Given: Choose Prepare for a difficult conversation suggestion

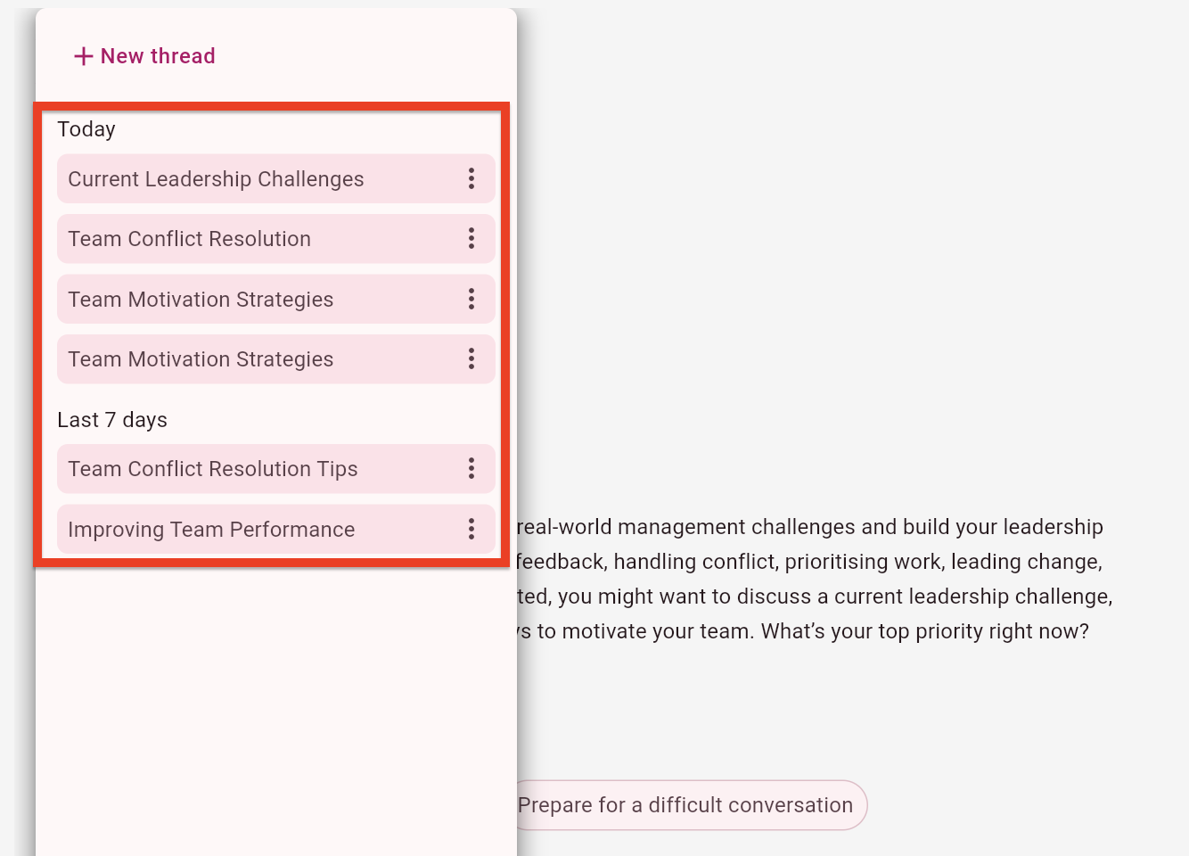Looking at the screenshot, I should (686, 805).
